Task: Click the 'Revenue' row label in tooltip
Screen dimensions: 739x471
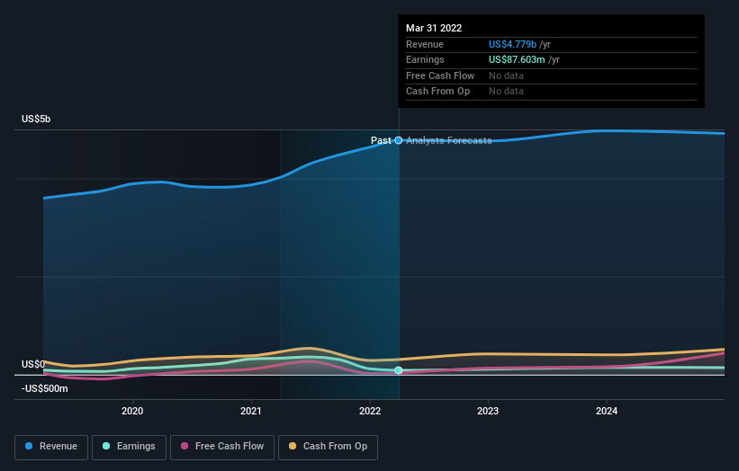Action: tap(425, 44)
